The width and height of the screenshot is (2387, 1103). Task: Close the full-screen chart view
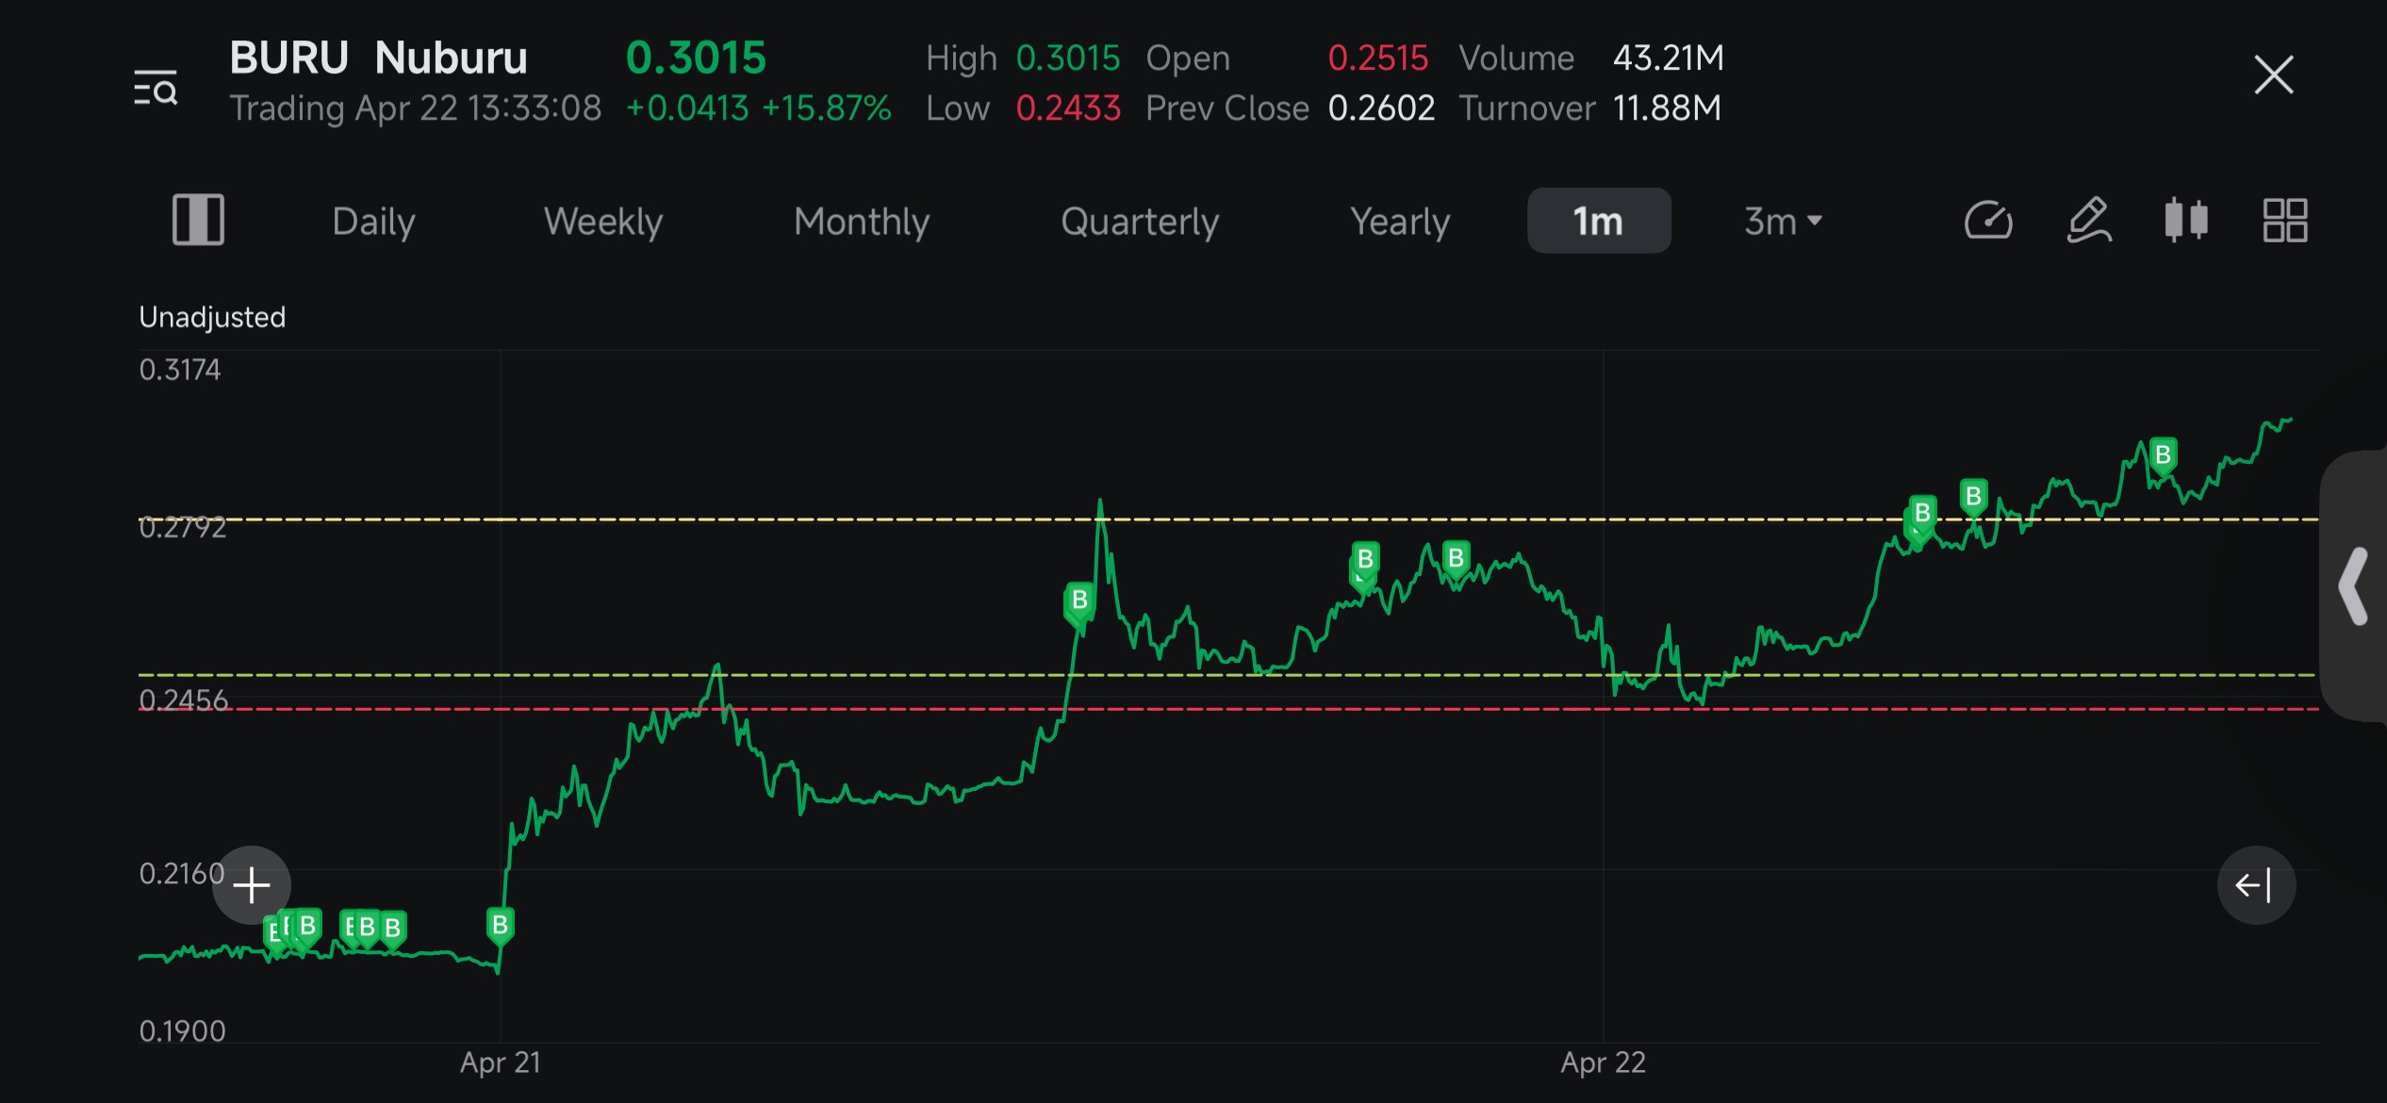tap(2273, 74)
